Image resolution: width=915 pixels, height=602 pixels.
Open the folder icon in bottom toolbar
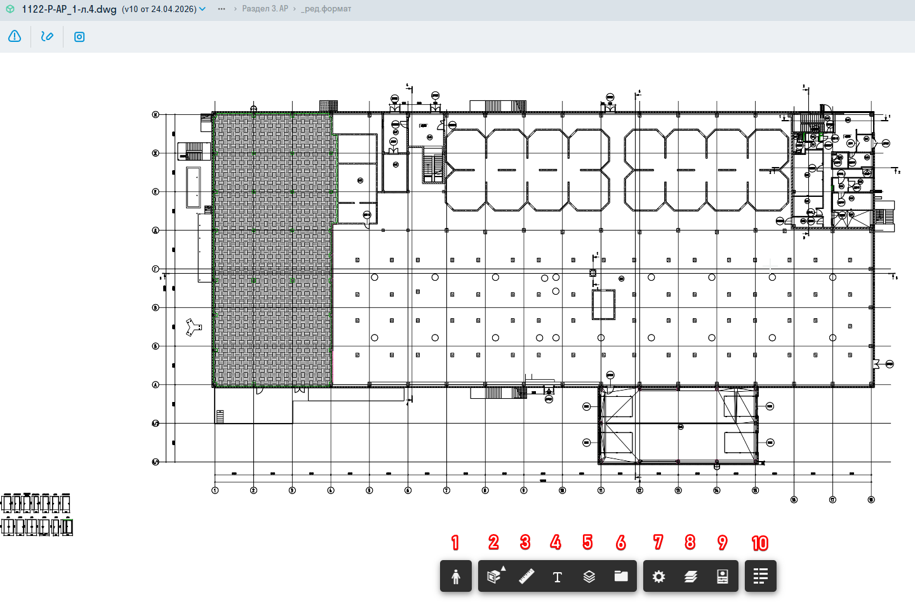(x=621, y=576)
